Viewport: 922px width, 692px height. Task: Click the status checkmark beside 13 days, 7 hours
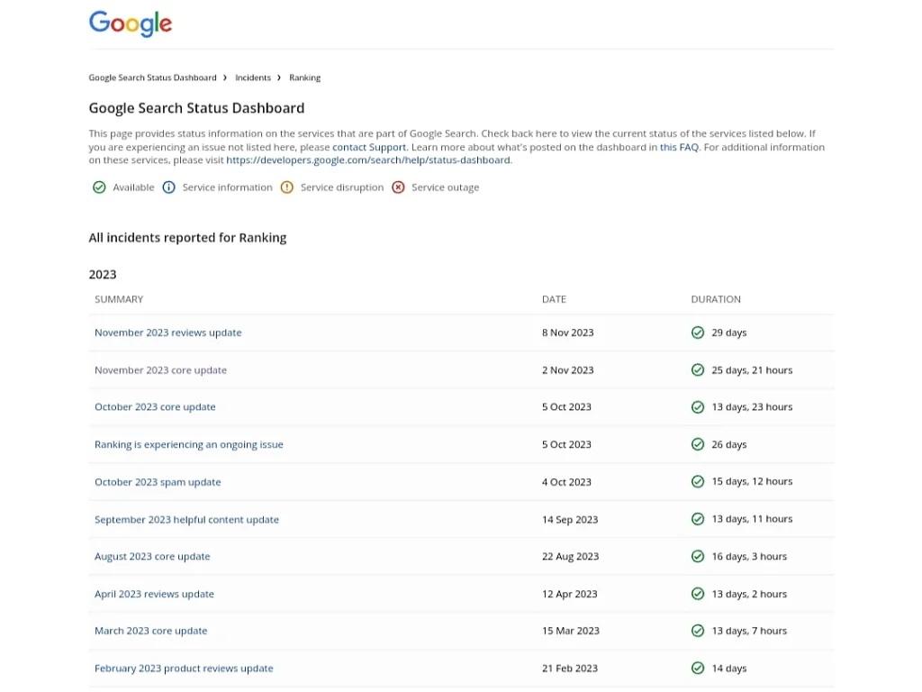pyautogui.click(x=698, y=631)
